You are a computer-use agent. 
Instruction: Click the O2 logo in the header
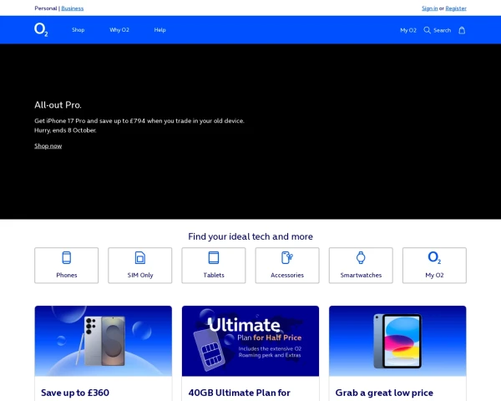(x=41, y=30)
